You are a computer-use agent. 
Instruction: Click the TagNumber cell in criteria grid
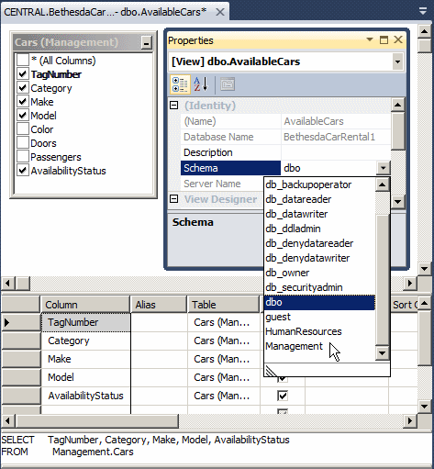(x=85, y=322)
